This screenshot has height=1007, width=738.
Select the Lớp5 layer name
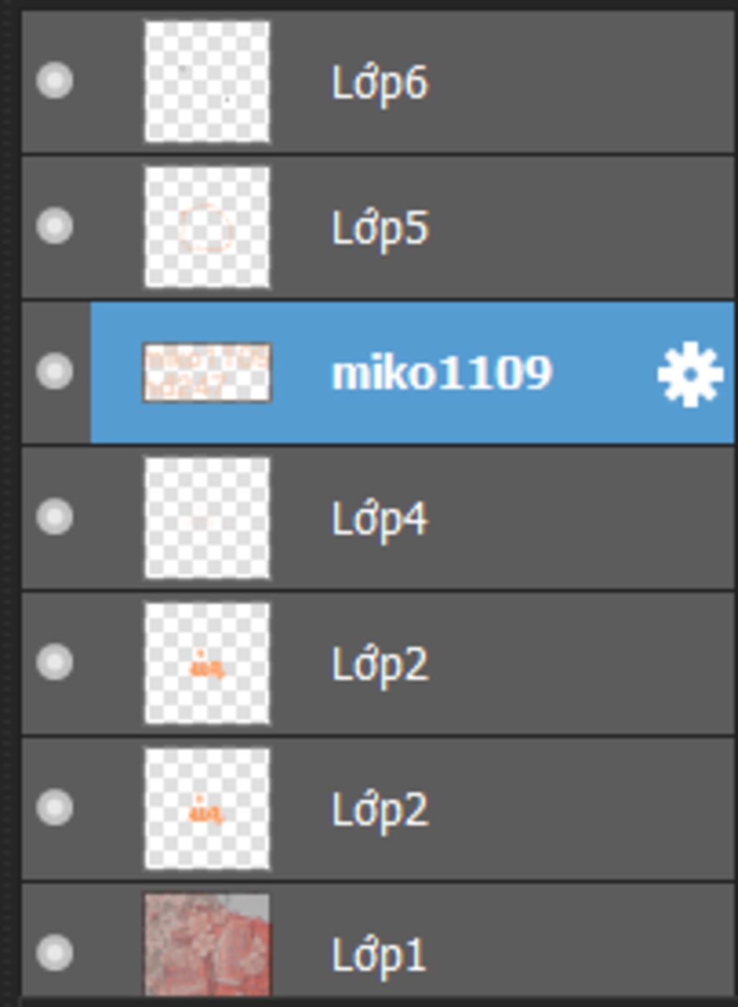(380, 229)
